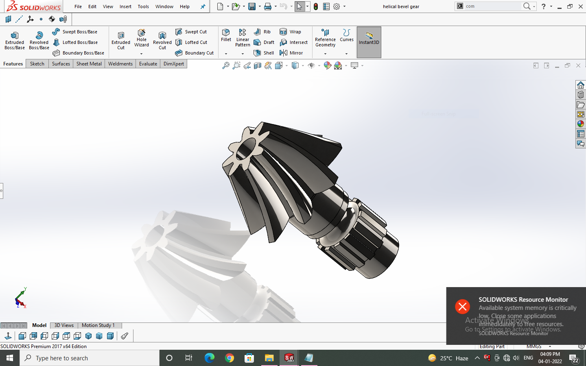Screen dimensions: 586x366
Task: Activate Zoom to Area tool
Action: pos(236,65)
